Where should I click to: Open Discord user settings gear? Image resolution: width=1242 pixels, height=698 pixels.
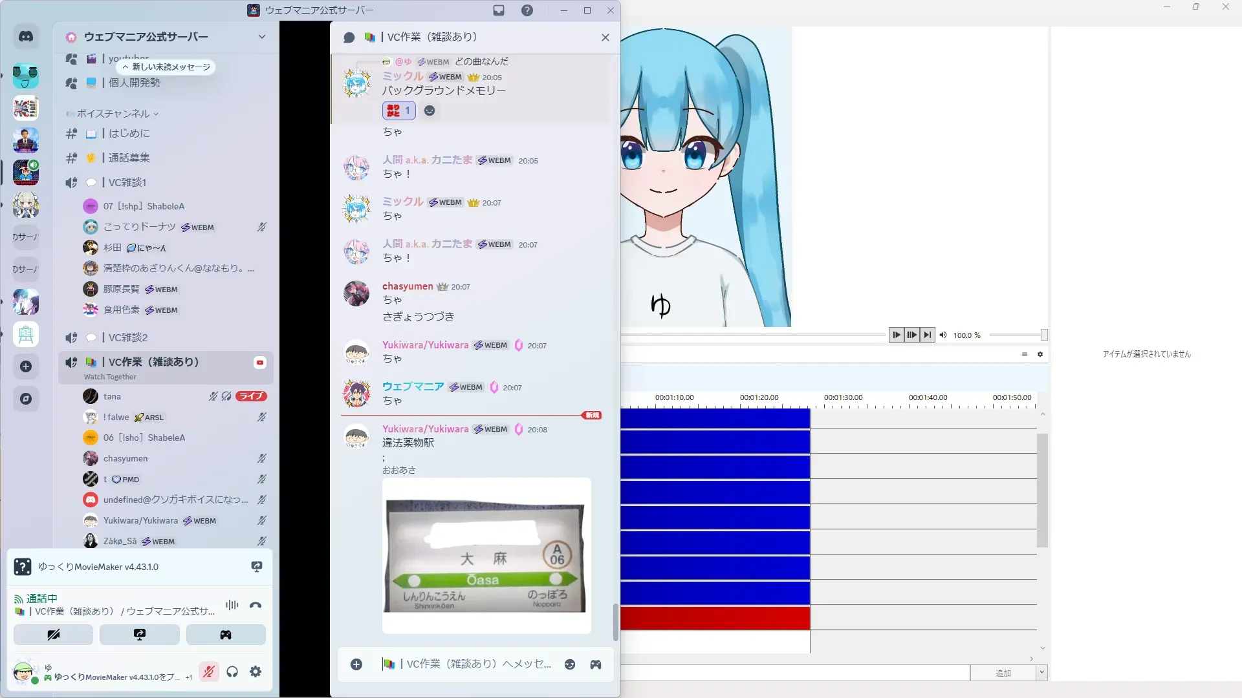pyautogui.click(x=256, y=672)
